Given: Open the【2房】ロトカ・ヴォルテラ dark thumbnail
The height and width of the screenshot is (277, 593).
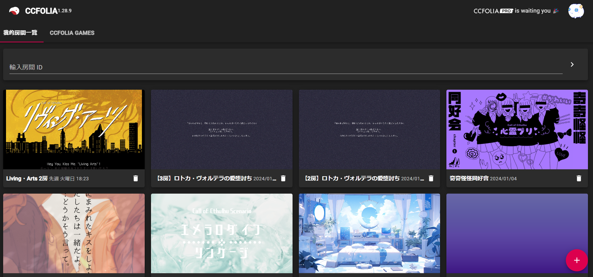Looking at the screenshot, I should click(369, 129).
